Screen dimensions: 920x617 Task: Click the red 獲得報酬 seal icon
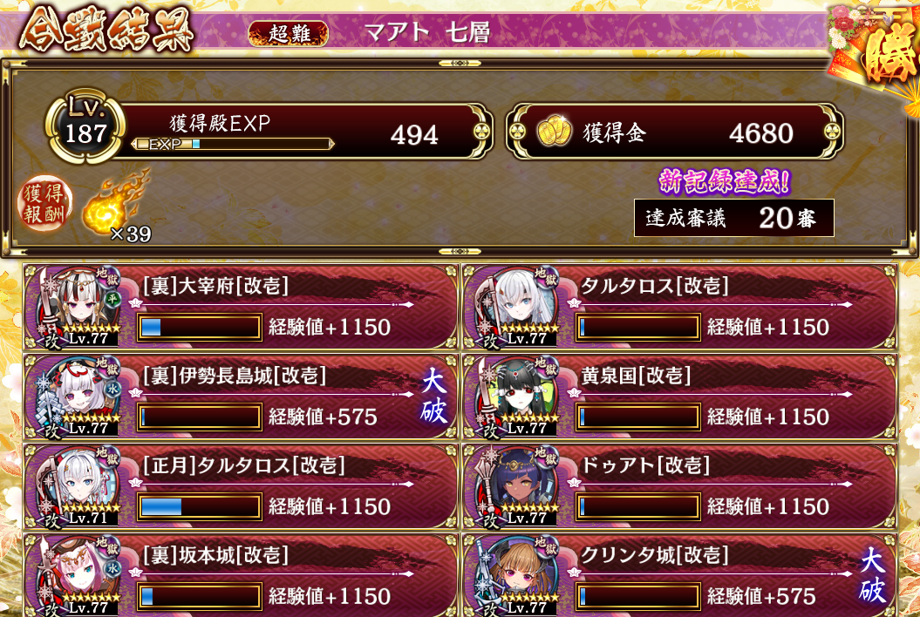click(x=44, y=203)
